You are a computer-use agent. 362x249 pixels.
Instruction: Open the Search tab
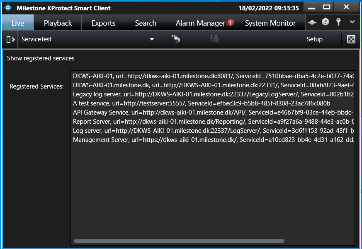146,23
